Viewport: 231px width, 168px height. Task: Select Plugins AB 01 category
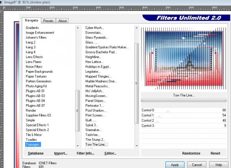pyautogui.click(x=35, y=91)
